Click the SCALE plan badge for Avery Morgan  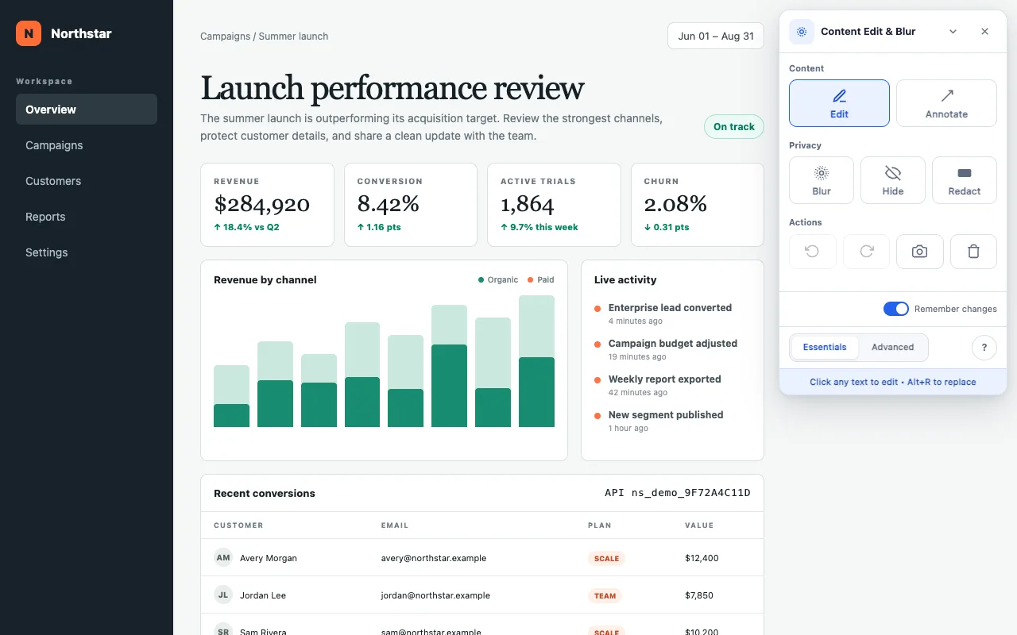(607, 558)
